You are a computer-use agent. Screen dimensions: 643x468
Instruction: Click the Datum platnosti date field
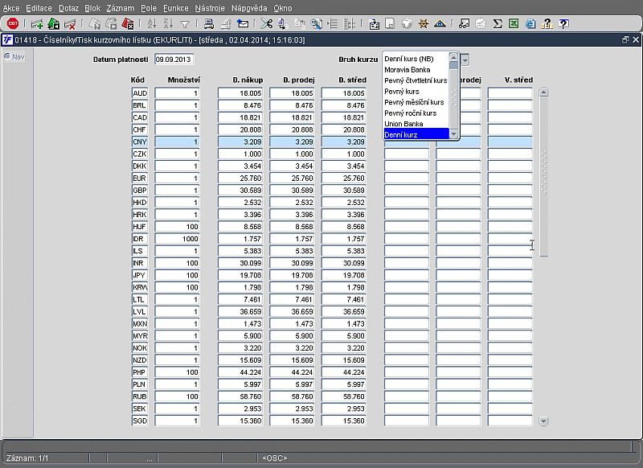coord(174,60)
